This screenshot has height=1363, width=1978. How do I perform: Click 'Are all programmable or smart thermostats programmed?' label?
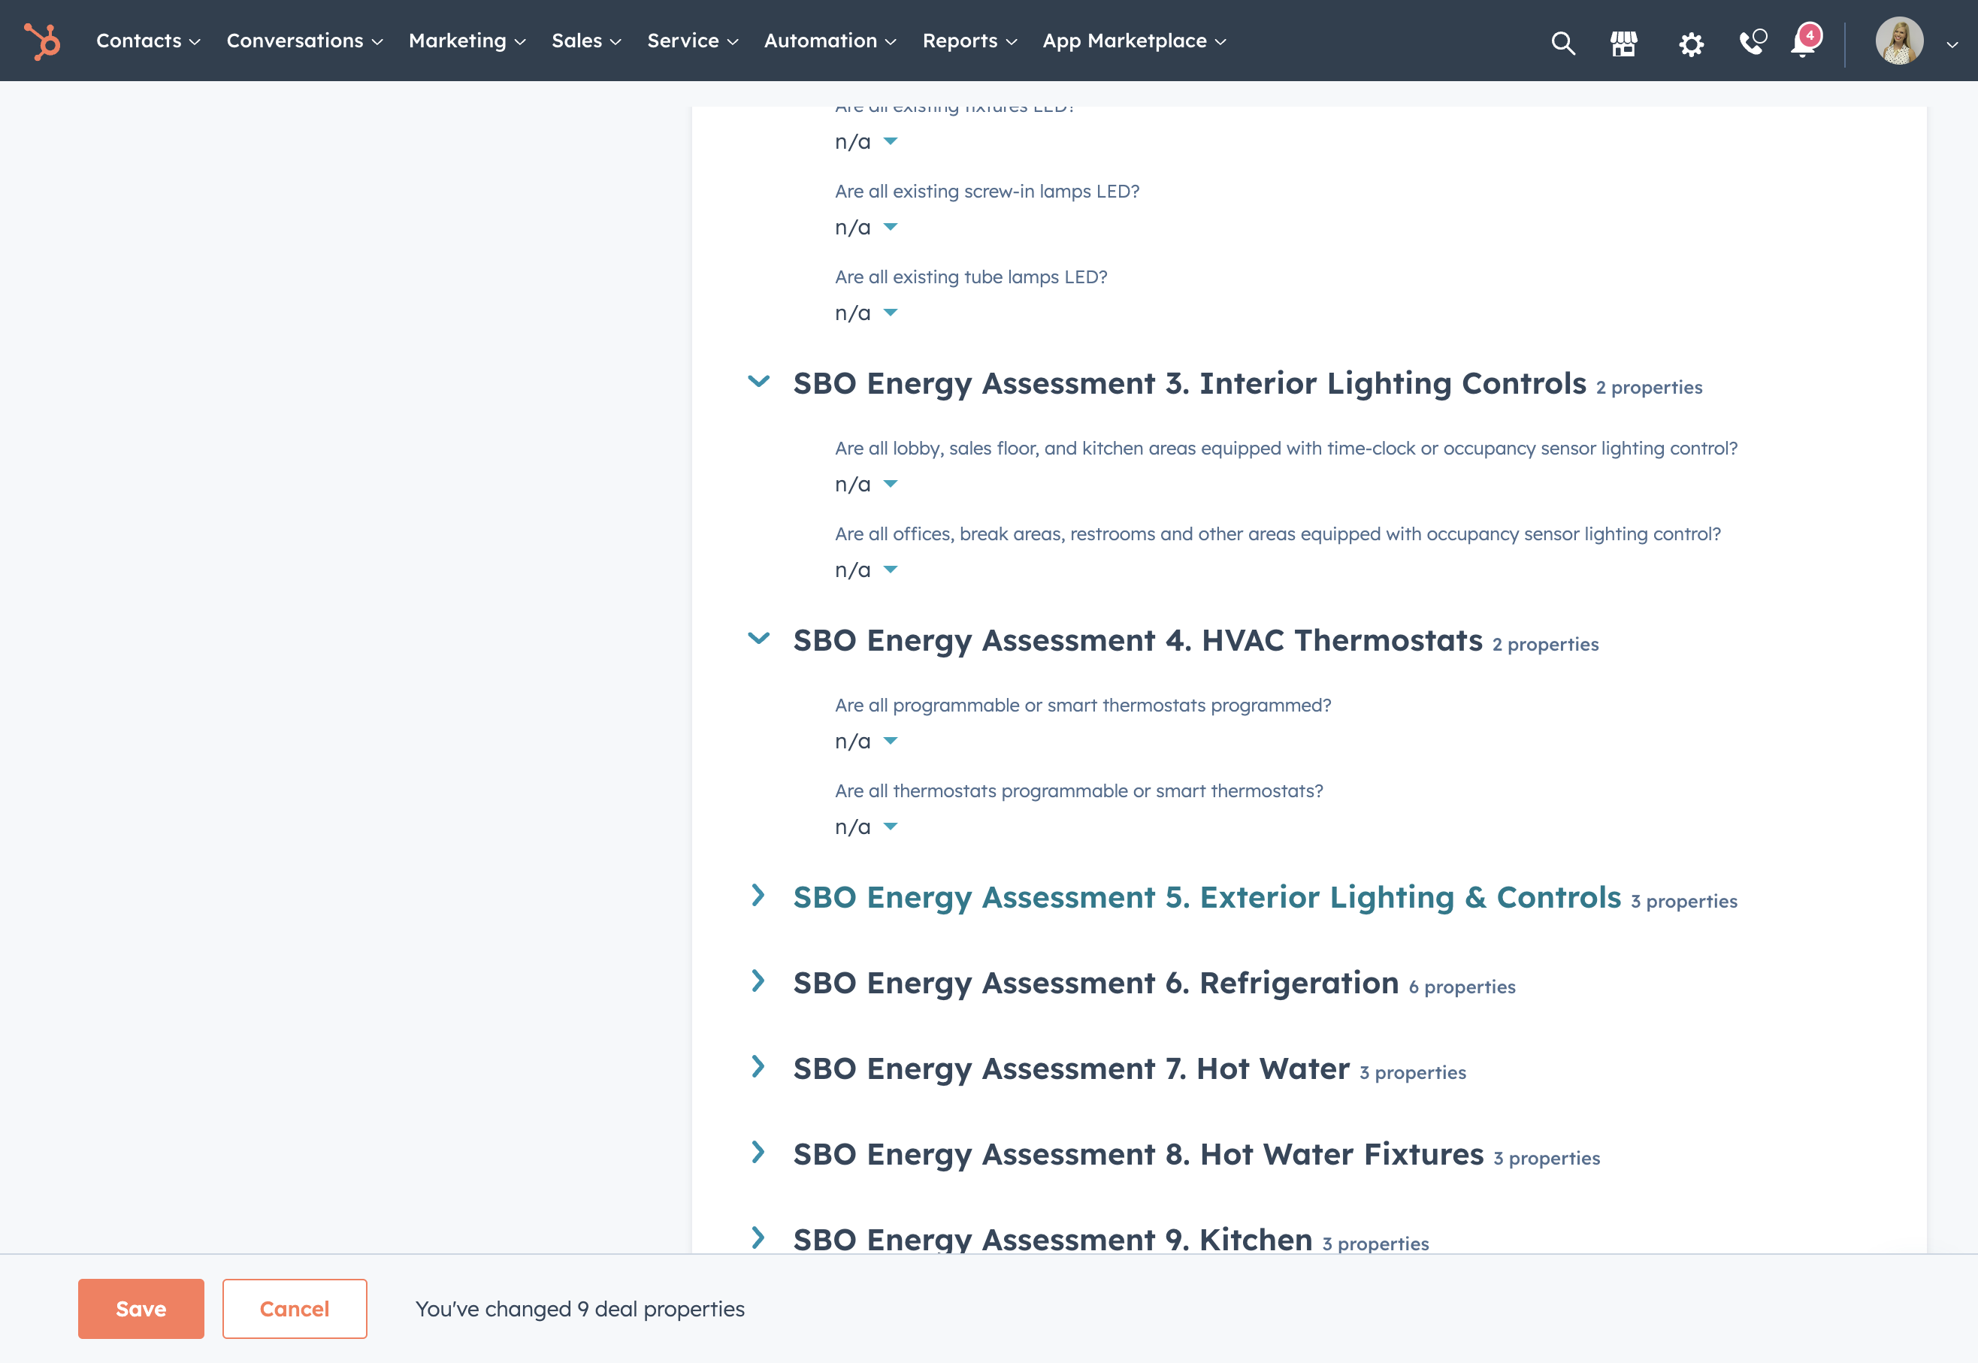(1083, 706)
